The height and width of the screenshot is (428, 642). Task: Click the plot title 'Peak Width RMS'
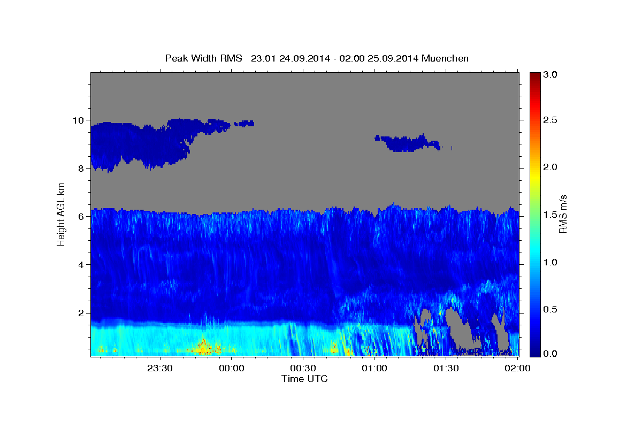point(203,58)
